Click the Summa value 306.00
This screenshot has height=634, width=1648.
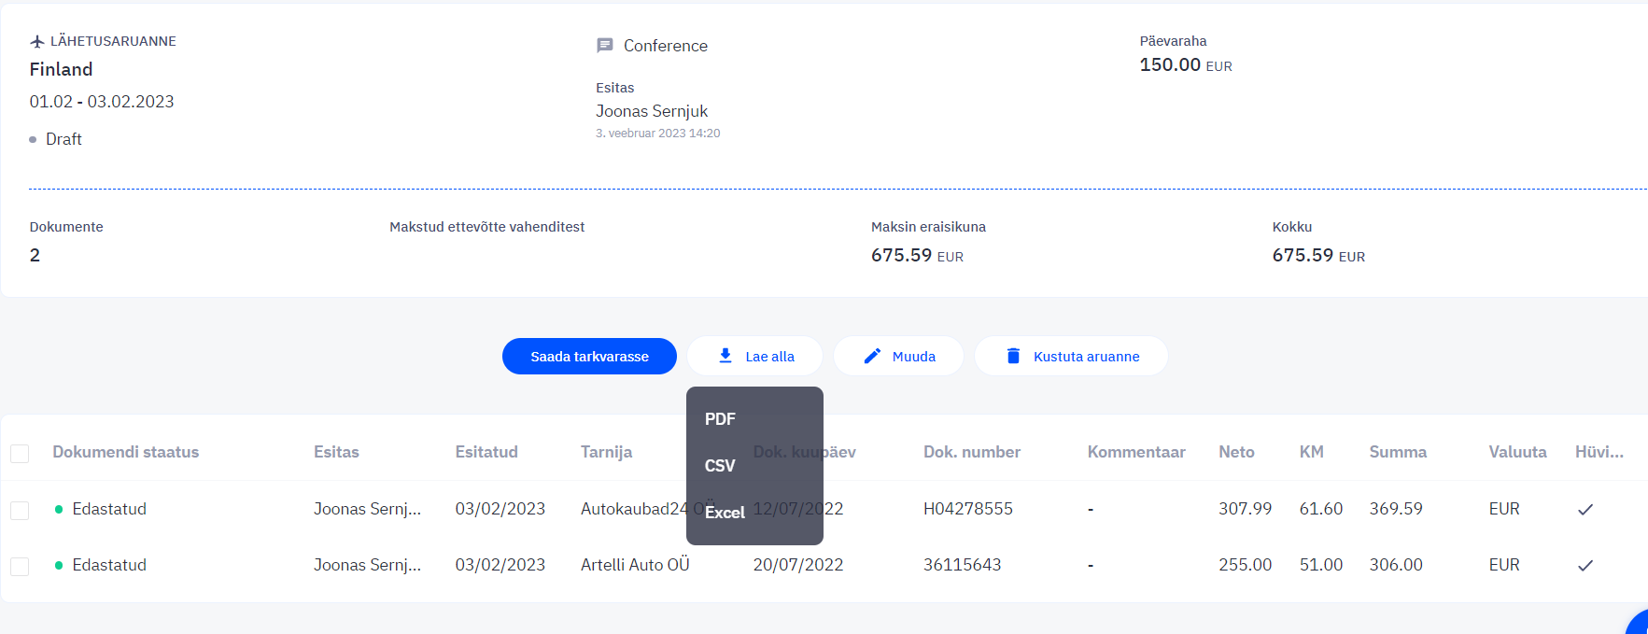coord(1396,565)
